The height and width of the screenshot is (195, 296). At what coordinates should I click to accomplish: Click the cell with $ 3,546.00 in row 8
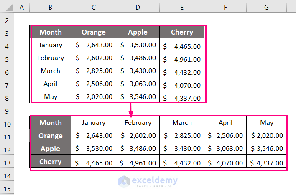138,97
